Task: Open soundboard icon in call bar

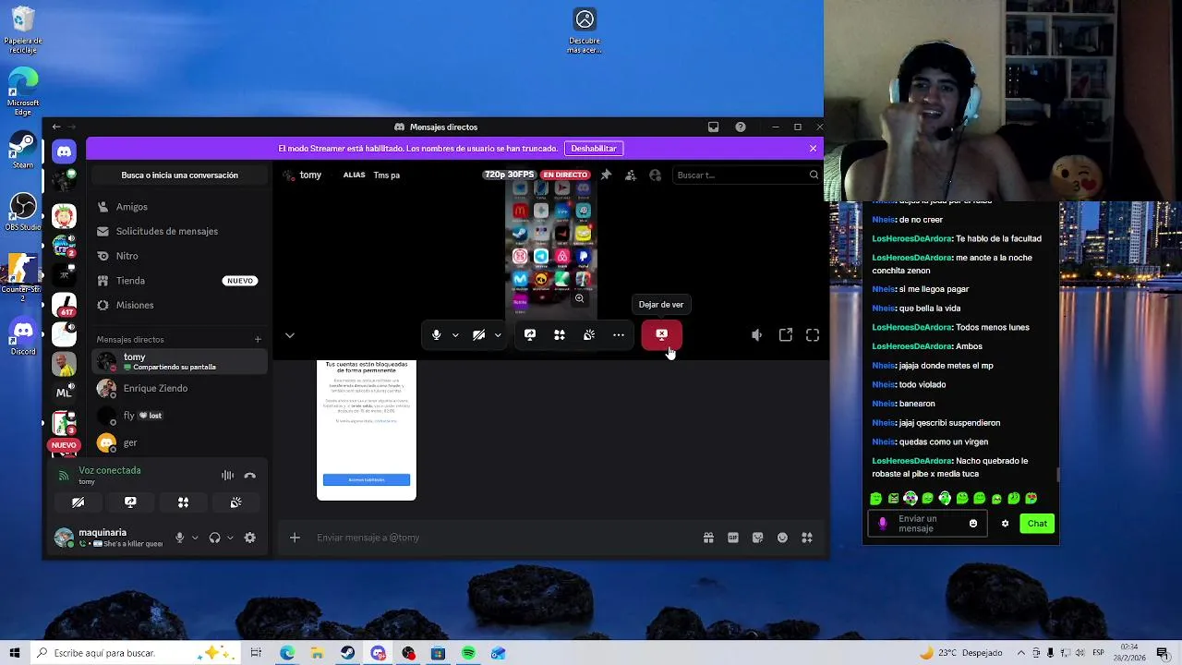Action: 589,335
